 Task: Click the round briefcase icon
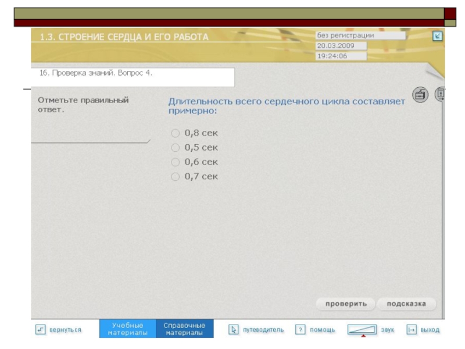point(420,95)
